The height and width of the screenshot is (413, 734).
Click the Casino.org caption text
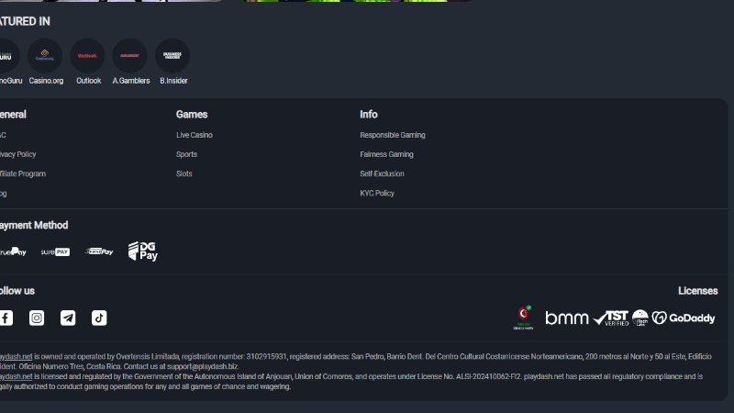click(46, 81)
